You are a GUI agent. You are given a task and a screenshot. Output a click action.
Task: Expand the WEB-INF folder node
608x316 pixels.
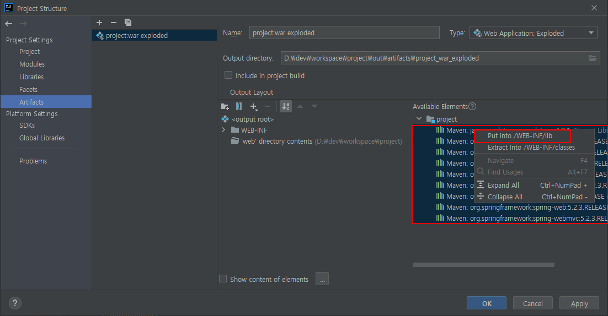pos(223,130)
